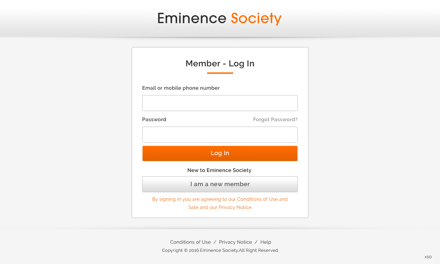Click the x10 label in the corner
Image resolution: width=440 pixels, height=264 pixels.
click(x=428, y=257)
